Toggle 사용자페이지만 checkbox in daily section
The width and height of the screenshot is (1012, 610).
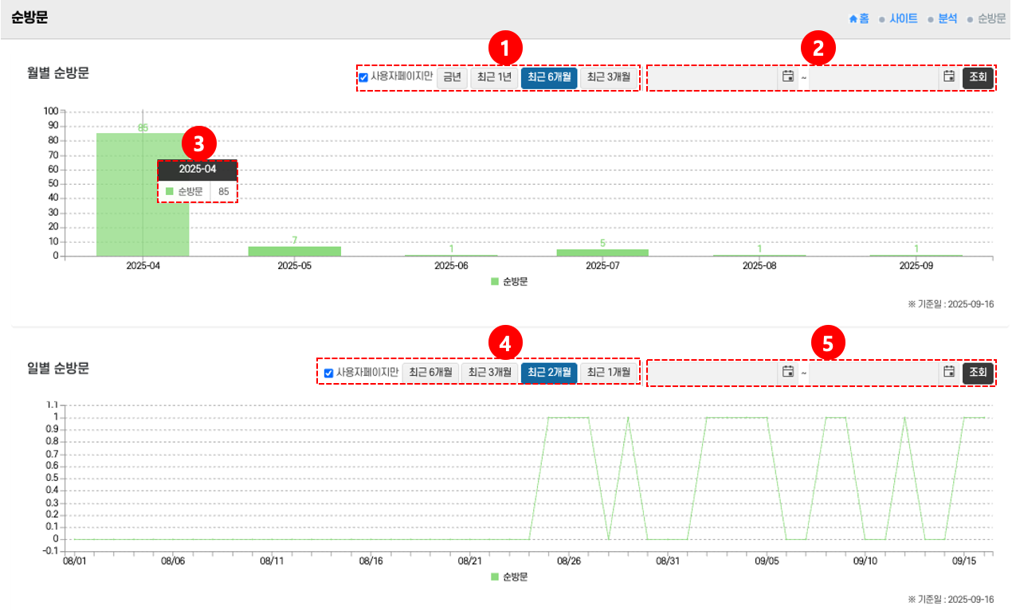[328, 373]
